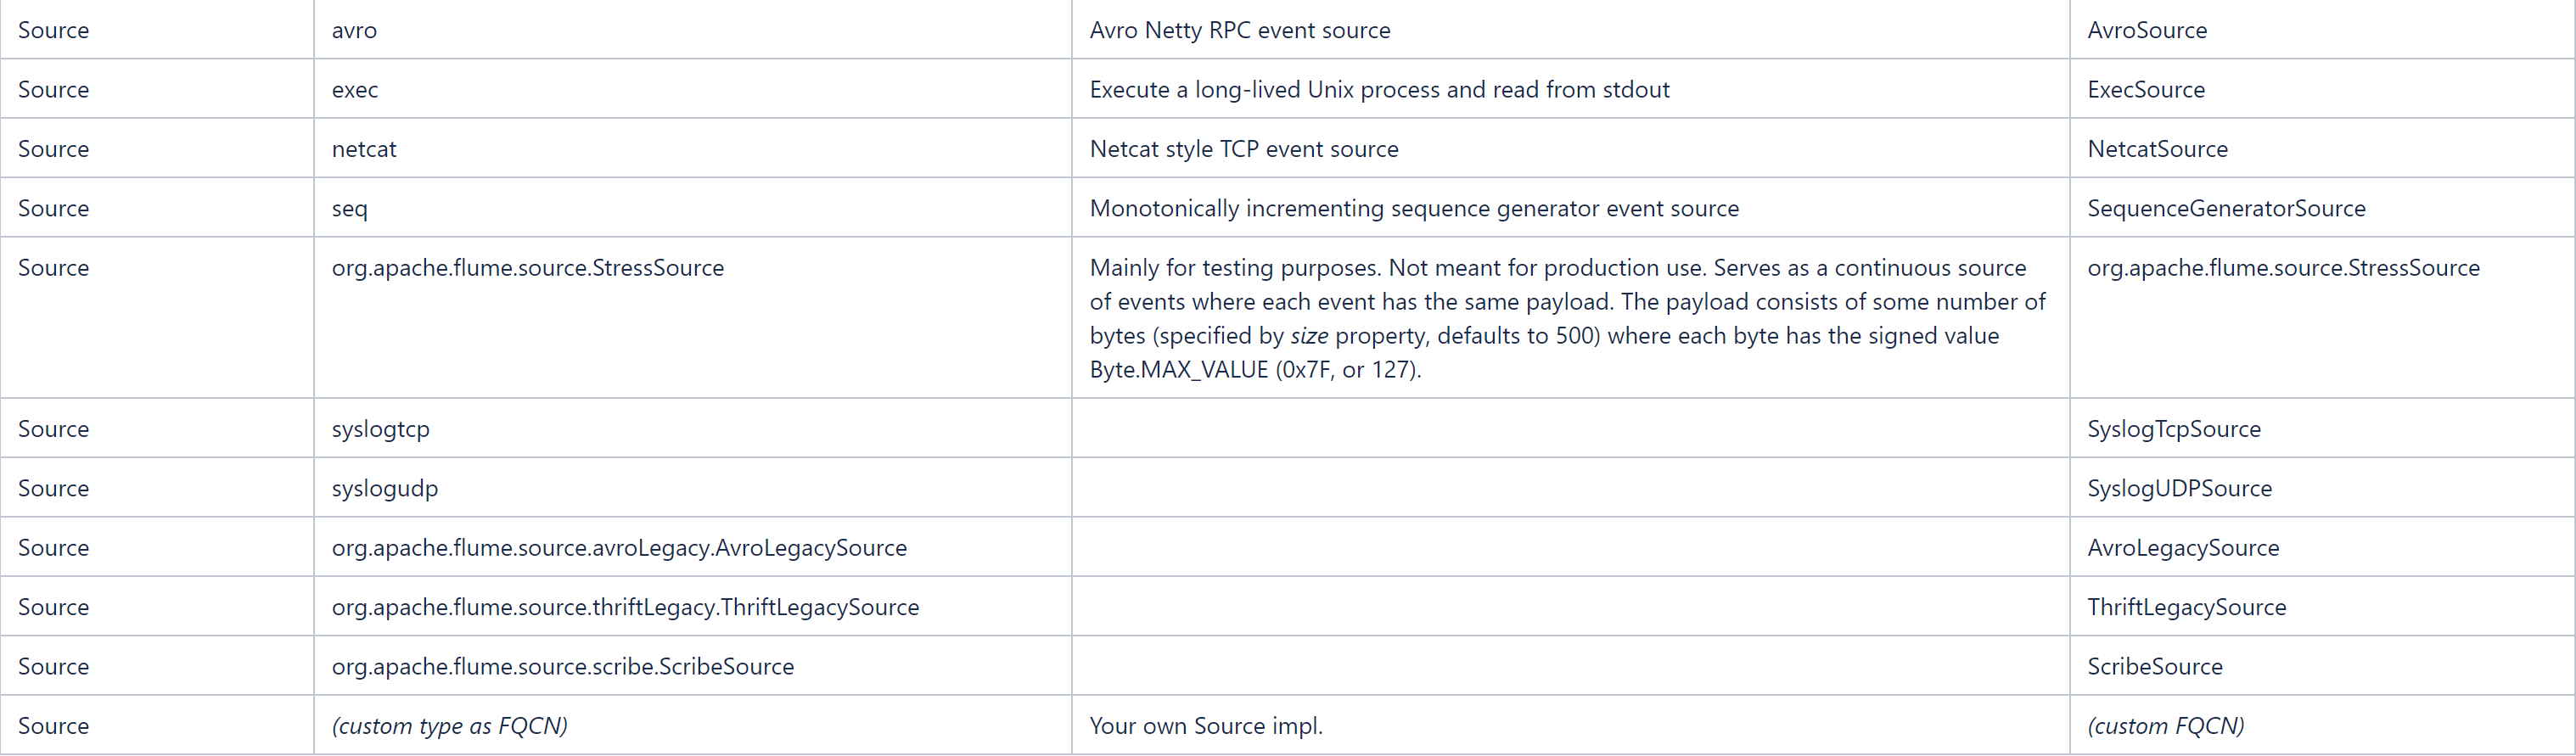
Task: Click 'Netcat style TCP event source' text
Action: 1244,149
